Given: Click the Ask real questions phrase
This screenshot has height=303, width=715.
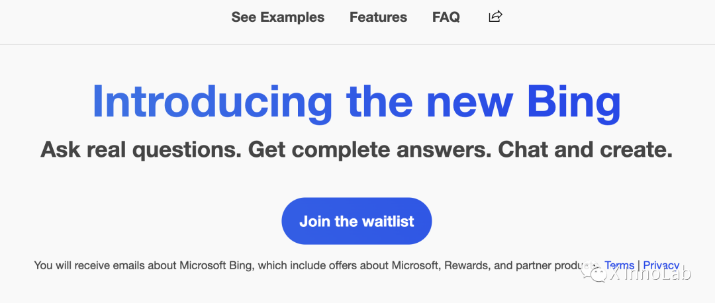Looking at the screenshot, I should tap(141, 150).
